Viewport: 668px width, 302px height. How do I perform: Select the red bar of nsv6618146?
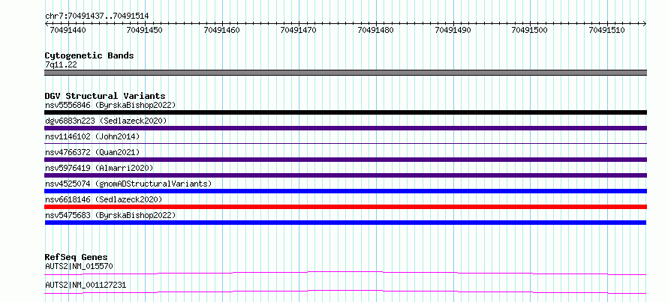coord(345,207)
